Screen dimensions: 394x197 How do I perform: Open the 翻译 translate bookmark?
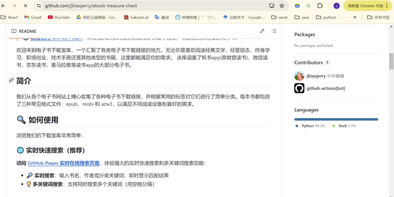162,17
